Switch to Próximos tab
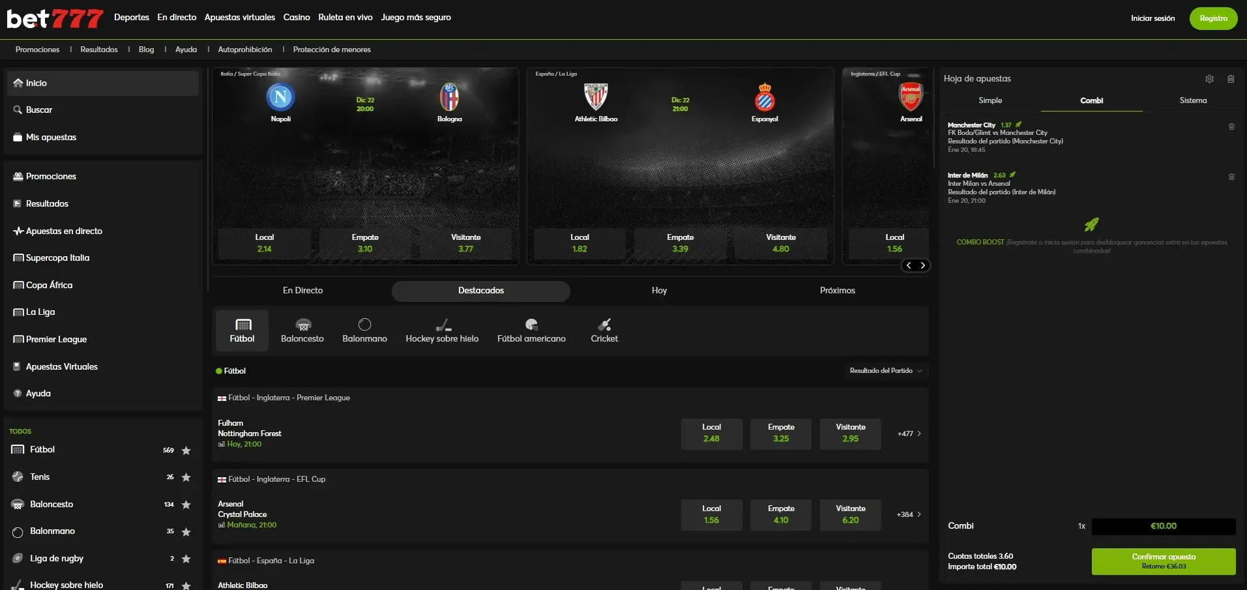Screen dimensions: 1247x590 [x=838, y=291]
